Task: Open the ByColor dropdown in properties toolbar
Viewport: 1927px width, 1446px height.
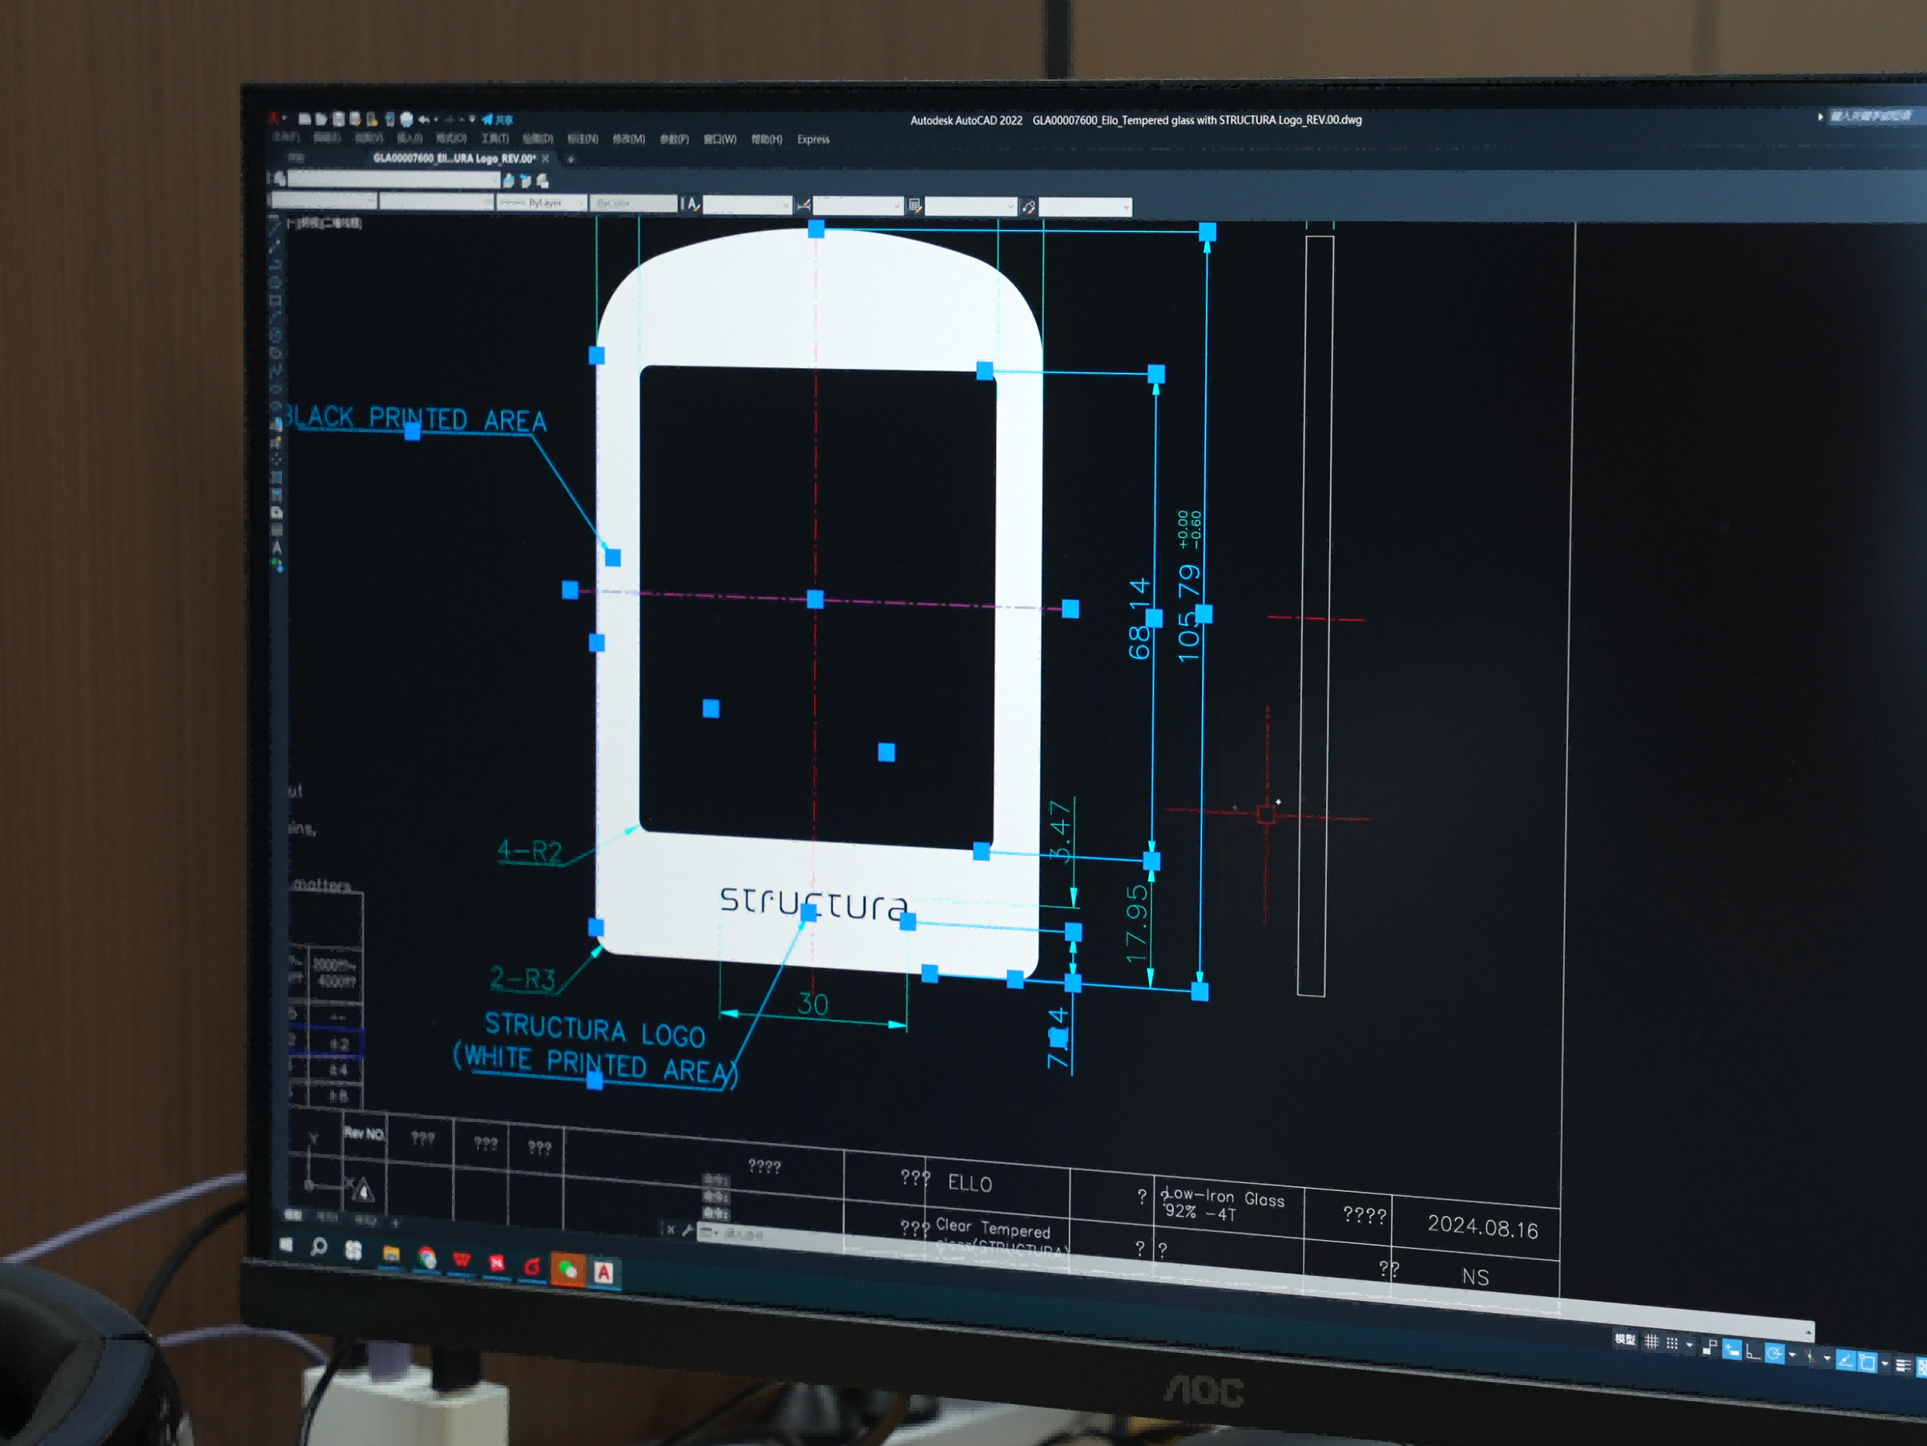Action: (x=633, y=204)
